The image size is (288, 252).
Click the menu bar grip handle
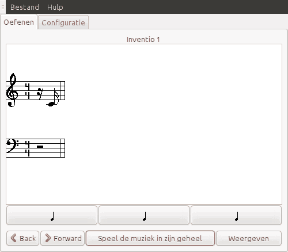pos(3,7)
